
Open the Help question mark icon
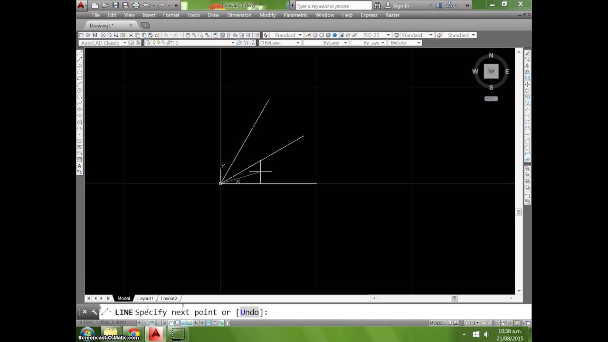[x=256, y=35]
